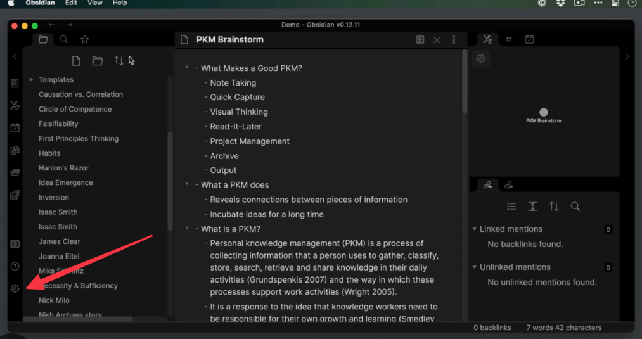Create a new note with the file icon
Screen dimensions: 642x339
pos(76,61)
